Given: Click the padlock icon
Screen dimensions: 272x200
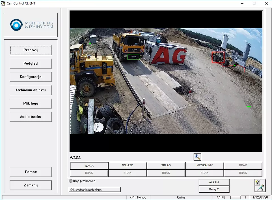Looking at the screenshot, I should 257,182.
